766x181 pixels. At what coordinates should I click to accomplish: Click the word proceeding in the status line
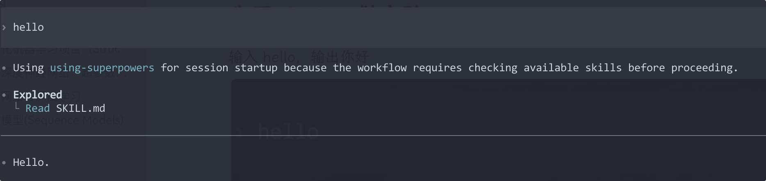[704, 68]
